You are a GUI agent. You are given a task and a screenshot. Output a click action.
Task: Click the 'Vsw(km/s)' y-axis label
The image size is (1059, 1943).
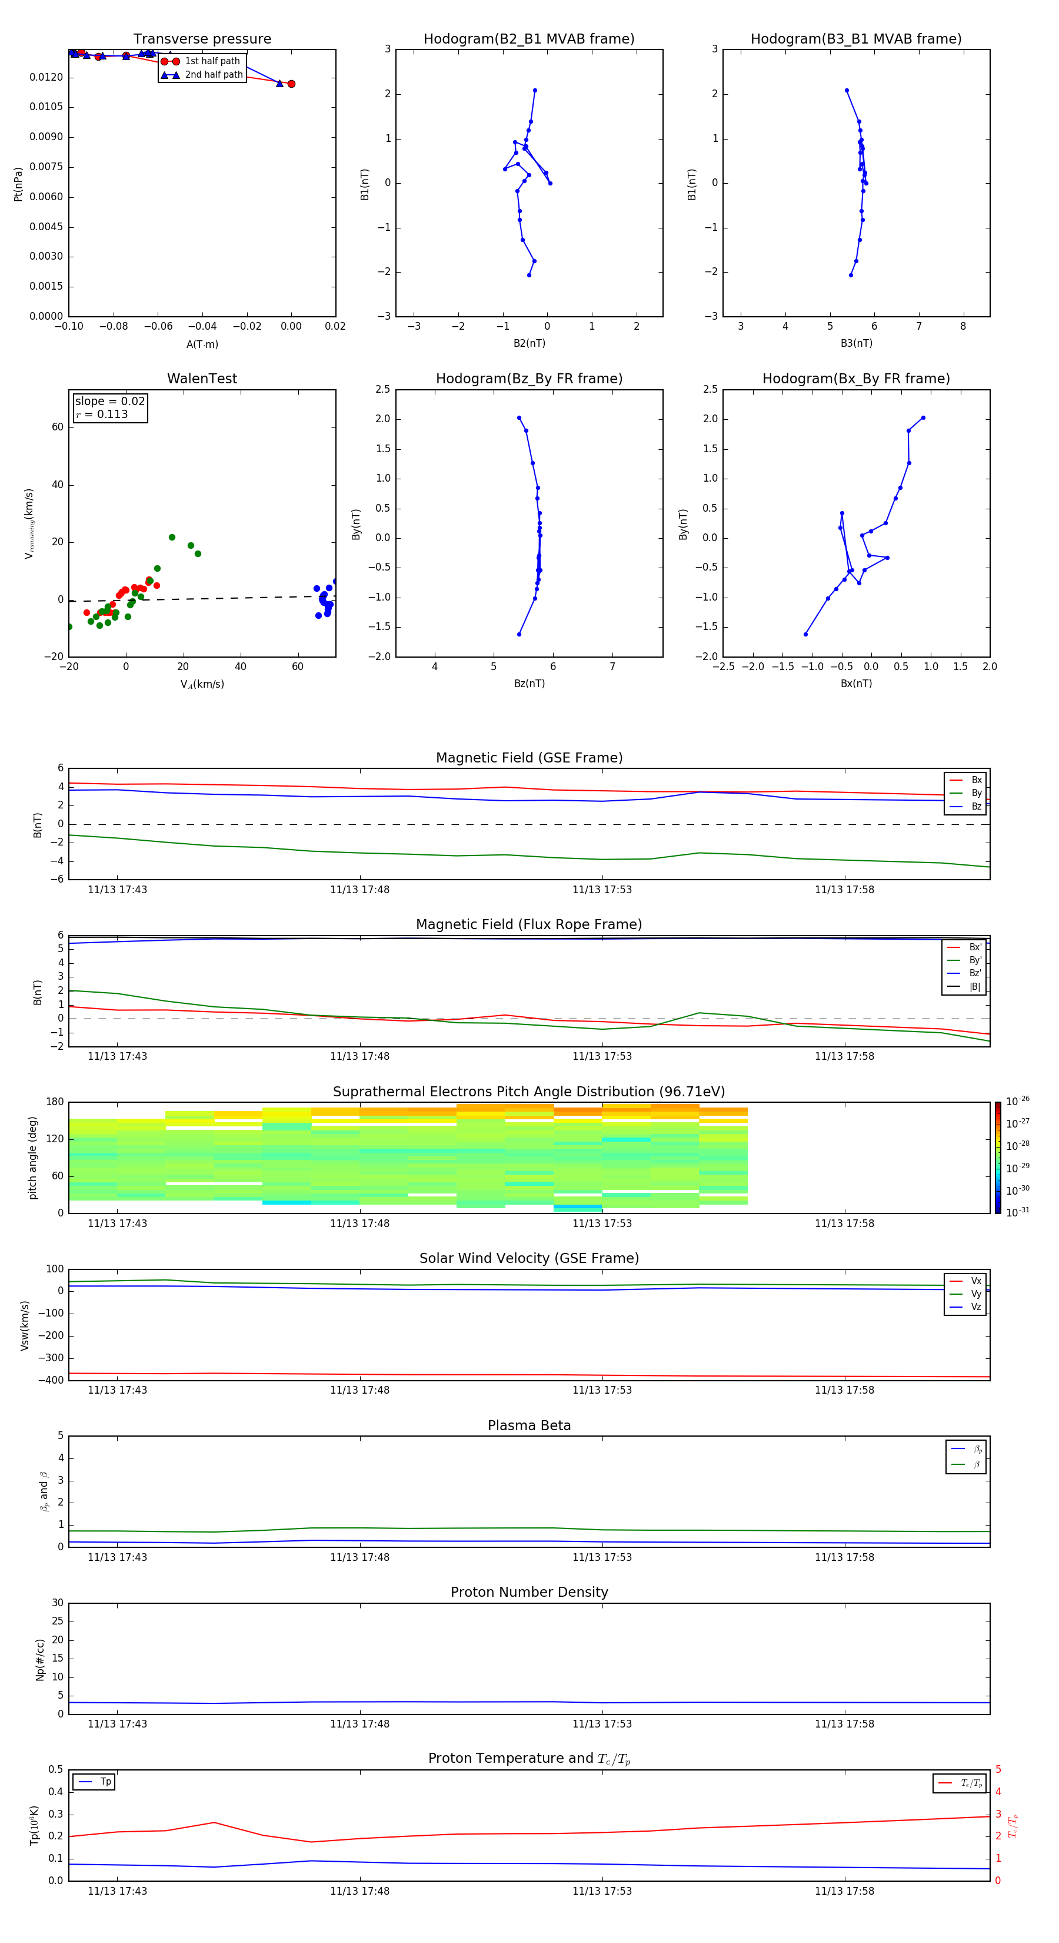coord(25,1325)
